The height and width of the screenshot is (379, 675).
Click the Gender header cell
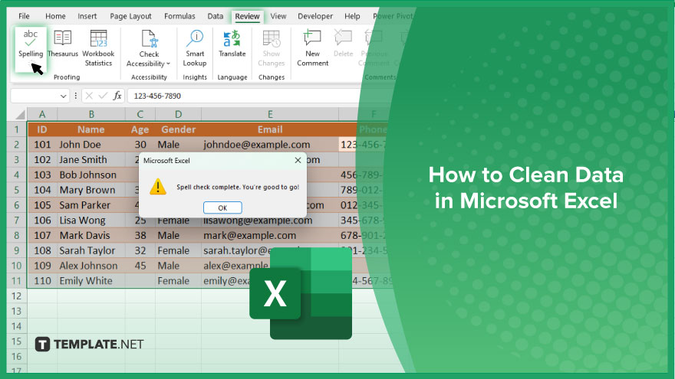[178, 129]
